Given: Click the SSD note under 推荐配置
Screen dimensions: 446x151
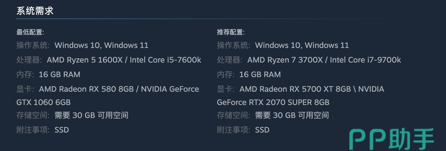Looking at the screenshot, I should [x=262, y=130].
